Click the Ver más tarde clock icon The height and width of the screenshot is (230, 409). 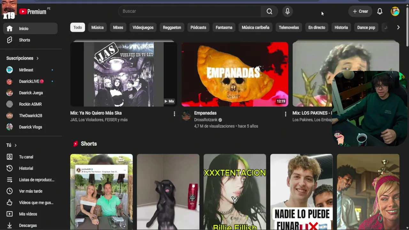point(10,191)
